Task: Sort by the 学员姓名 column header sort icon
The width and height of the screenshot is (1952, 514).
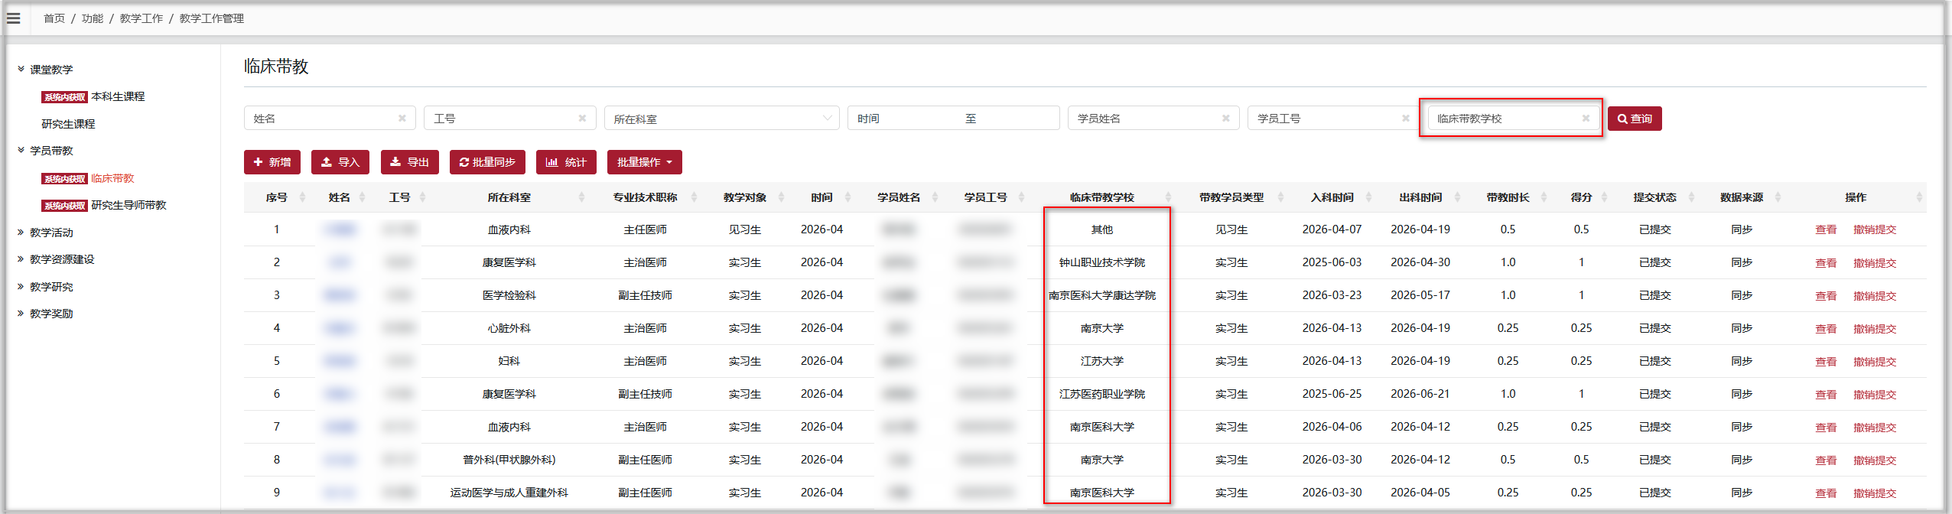Action: (x=935, y=197)
